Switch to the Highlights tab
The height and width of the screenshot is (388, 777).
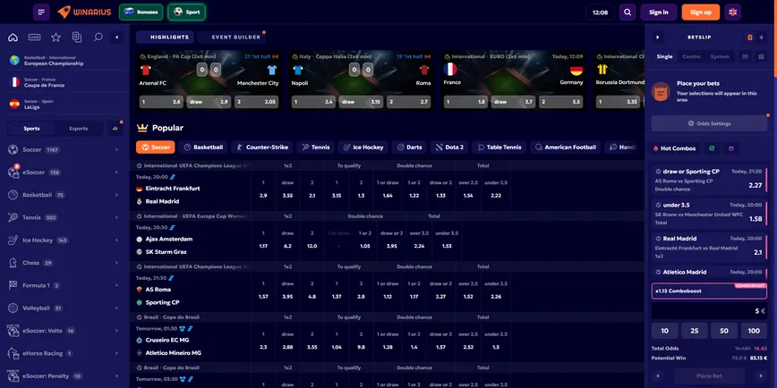(x=166, y=38)
